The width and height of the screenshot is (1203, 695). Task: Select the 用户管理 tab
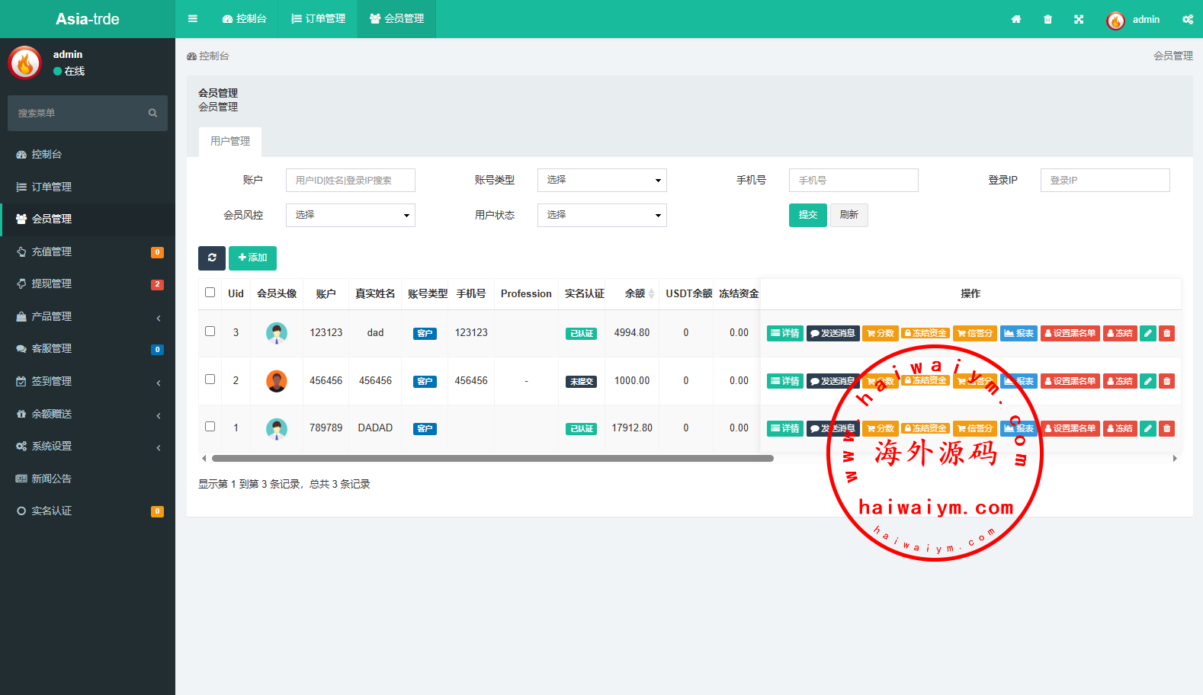click(230, 142)
